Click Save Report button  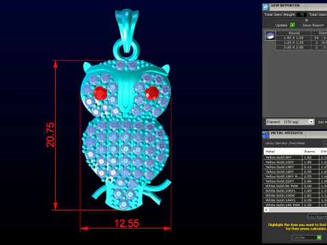(313, 25)
